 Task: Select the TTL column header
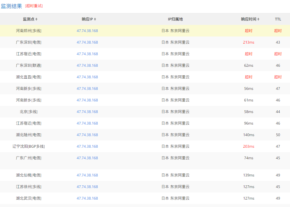point(278,19)
